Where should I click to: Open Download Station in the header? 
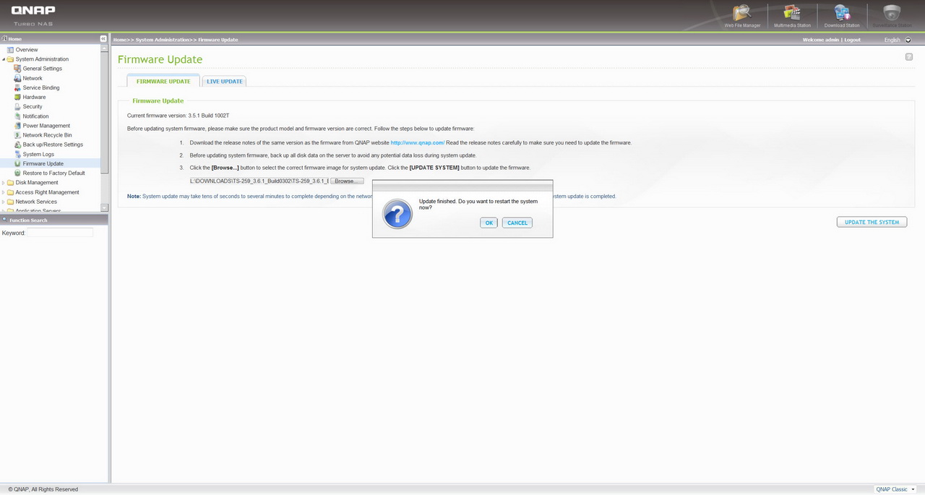[x=842, y=15]
